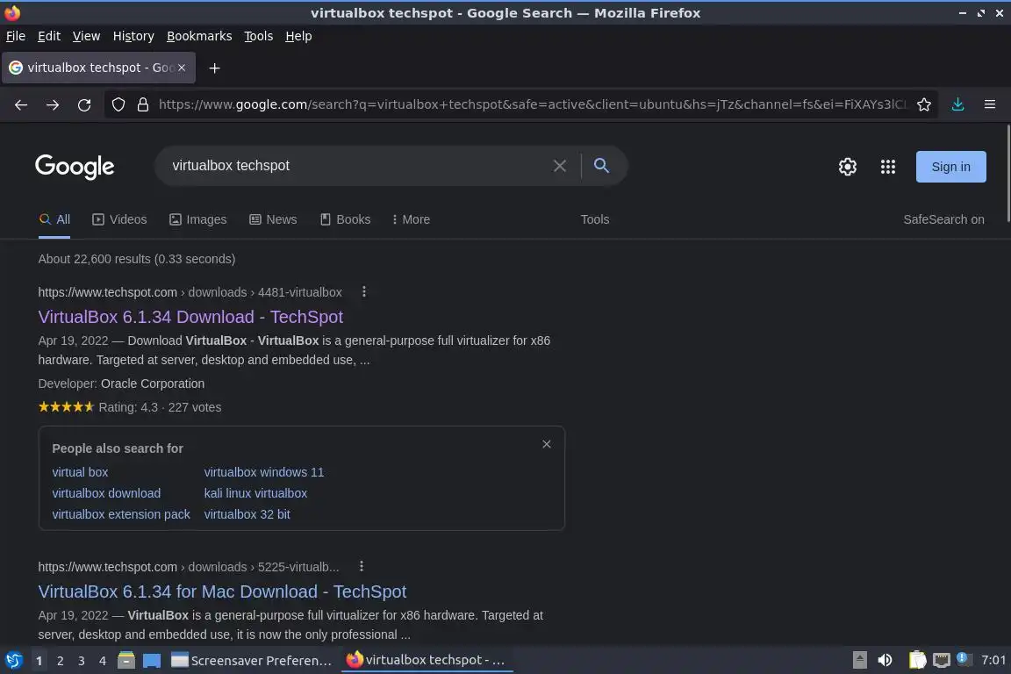This screenshot has width=1011, height=674.
Task: Switch to Videos results tab
Action: coord(119,219)
